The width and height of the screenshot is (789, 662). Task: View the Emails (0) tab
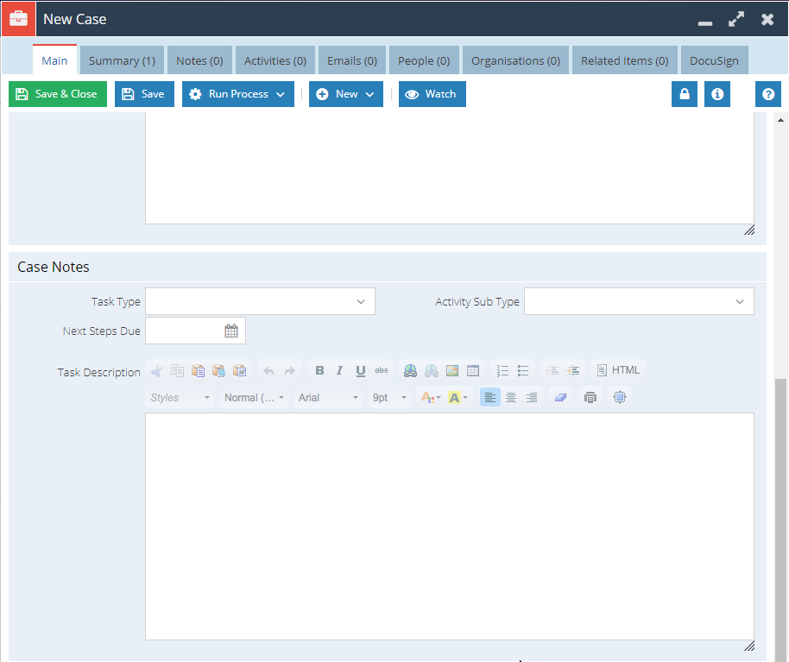tap(352, 60)
